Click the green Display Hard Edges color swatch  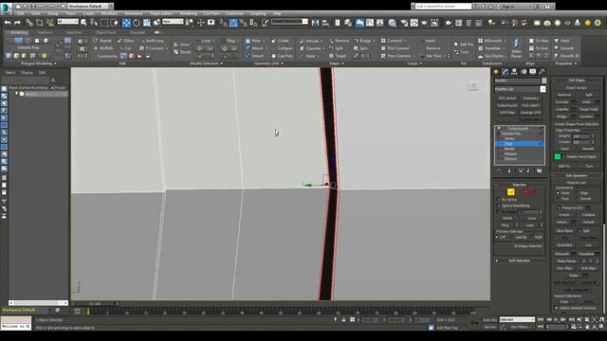click(x=558, y=156)
